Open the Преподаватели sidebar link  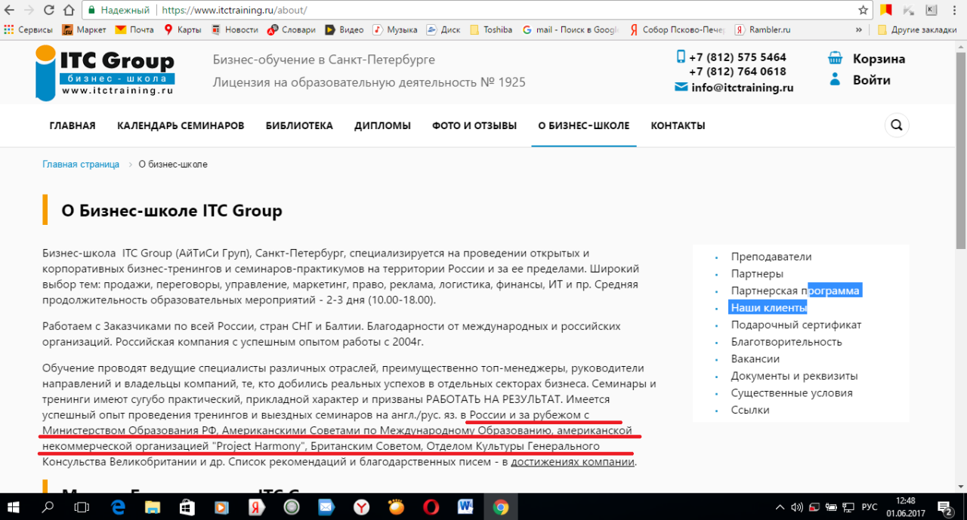[771, 257]
